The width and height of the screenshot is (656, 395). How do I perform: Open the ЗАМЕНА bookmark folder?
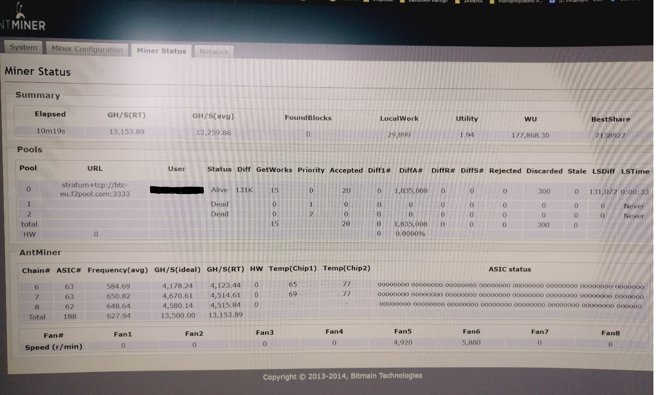tap(469, 2)
